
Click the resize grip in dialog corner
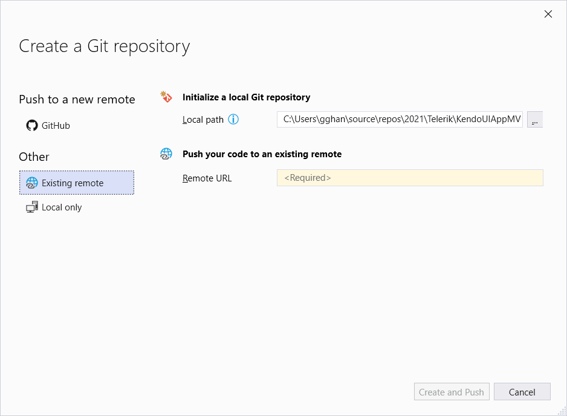[x=562, y=411]
